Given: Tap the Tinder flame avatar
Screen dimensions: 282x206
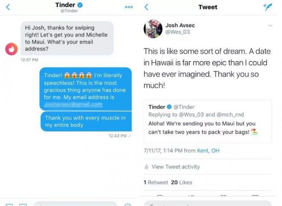Looking at the screenshot, I should (x=12, y=49).
